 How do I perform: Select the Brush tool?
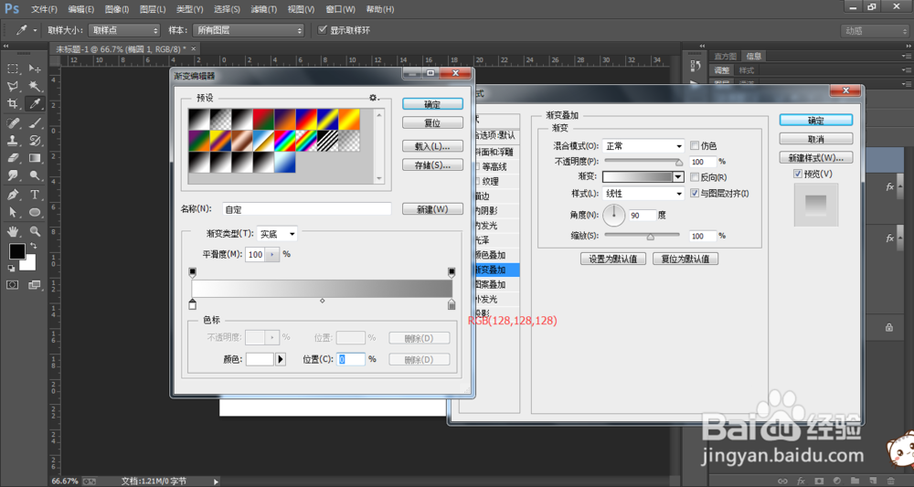(35, 123)
